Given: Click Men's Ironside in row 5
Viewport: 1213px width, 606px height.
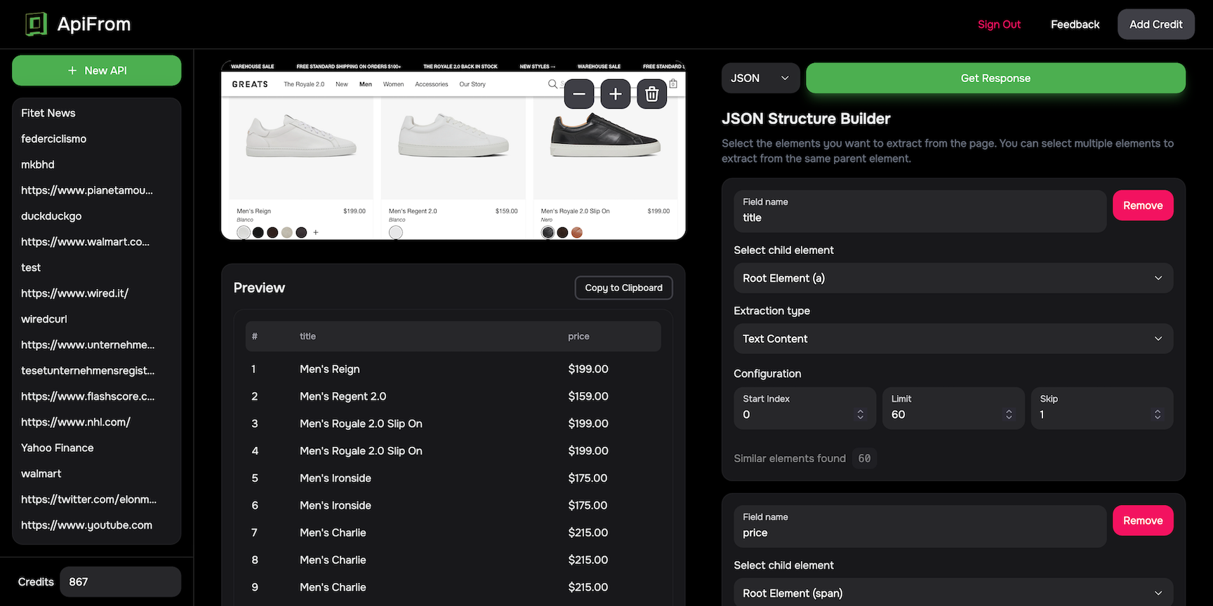Looking at the screenshot, I should 336,478.
